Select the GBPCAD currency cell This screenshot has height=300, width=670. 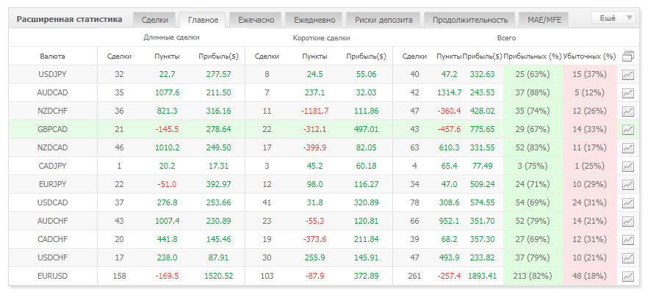point(53,129)
